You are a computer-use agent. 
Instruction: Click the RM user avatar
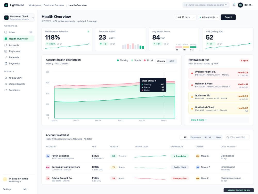(x=240, y=5)
